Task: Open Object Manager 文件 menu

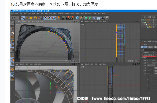Action: [x=145, y=17]
